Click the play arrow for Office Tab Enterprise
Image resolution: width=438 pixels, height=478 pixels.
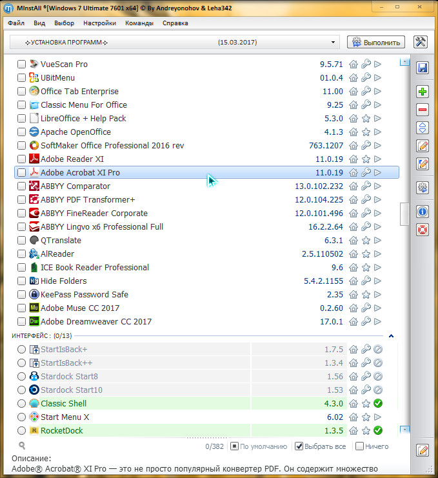point(377,91)
